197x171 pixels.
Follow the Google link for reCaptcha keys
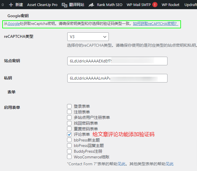pyautogui.click(x=13, y=23)
